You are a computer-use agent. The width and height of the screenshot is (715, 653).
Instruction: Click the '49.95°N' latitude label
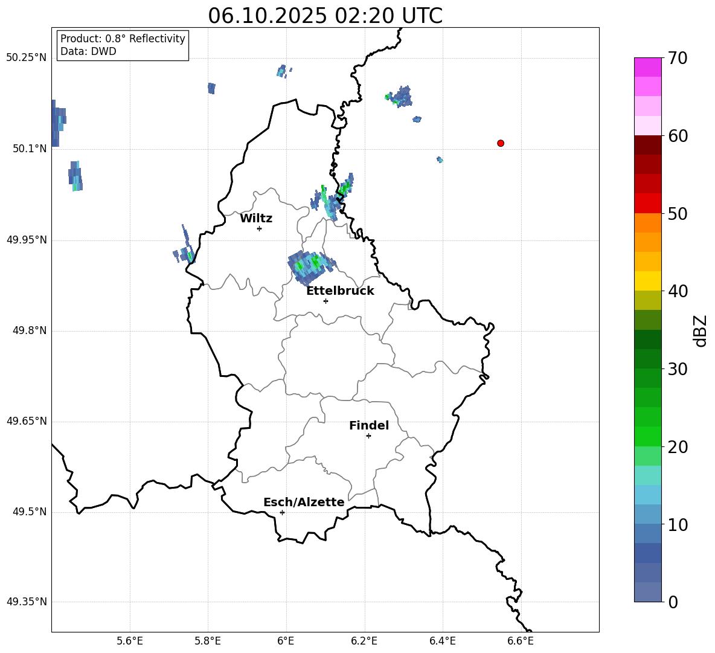pyautogui.click(x=27, y=240)
